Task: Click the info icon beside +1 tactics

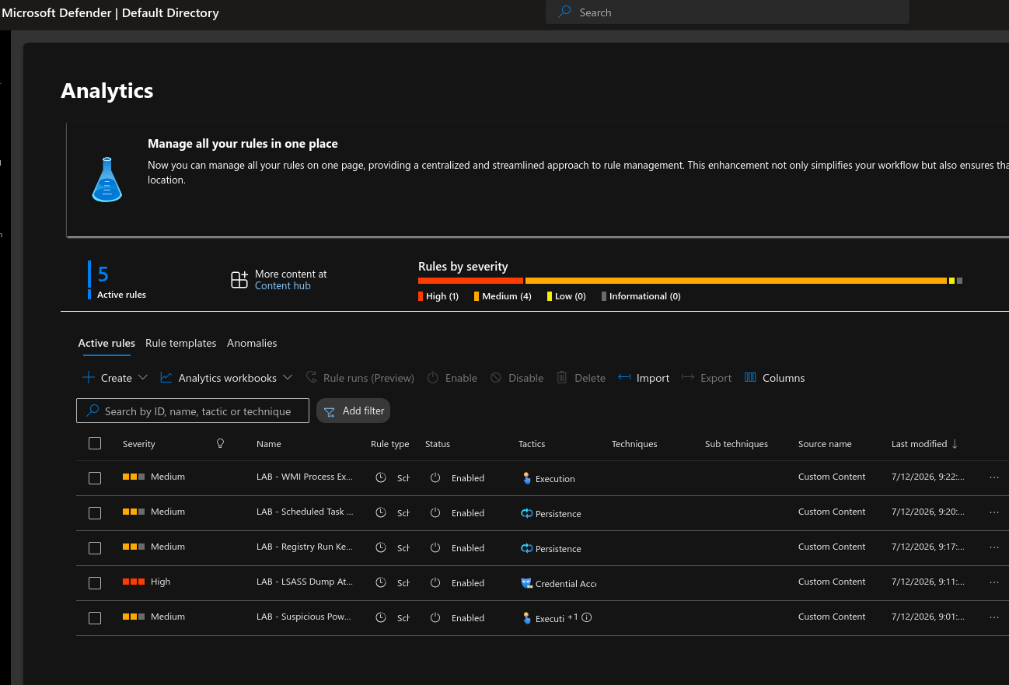Action: pyautogui.click(x=587, y=617)
